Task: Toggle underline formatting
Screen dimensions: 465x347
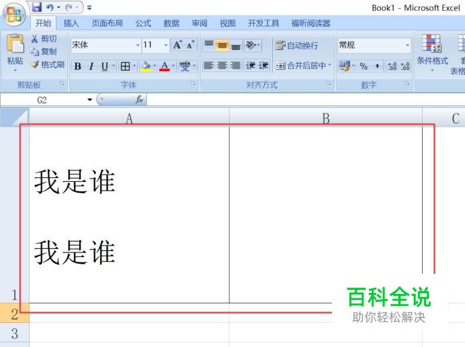Action: [104, 66]
